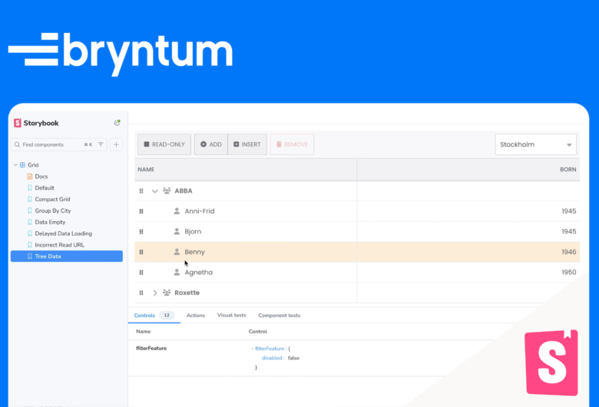Edit the disabled false value
Screen dimensions: 599x407
293,359
